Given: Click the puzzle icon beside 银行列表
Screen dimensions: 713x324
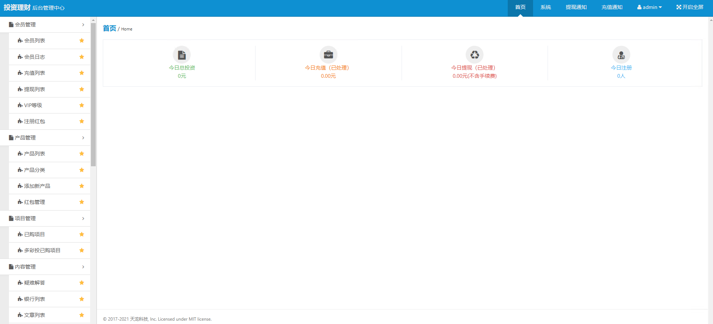Looking at the screenshot, I should click(x=20, y=299).
